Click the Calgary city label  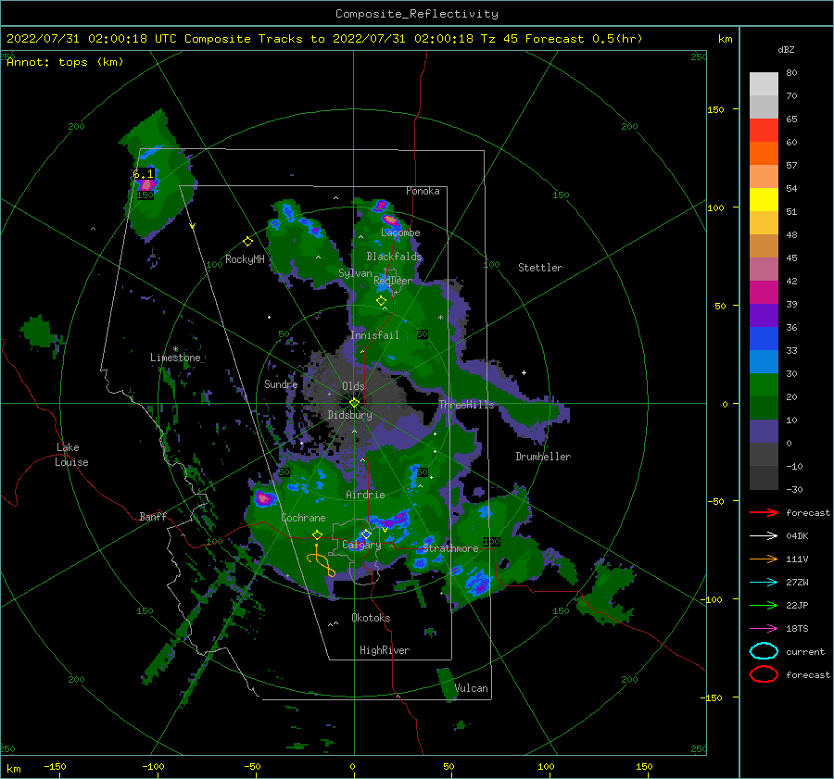pyautogui.click(x=361, y=545)
